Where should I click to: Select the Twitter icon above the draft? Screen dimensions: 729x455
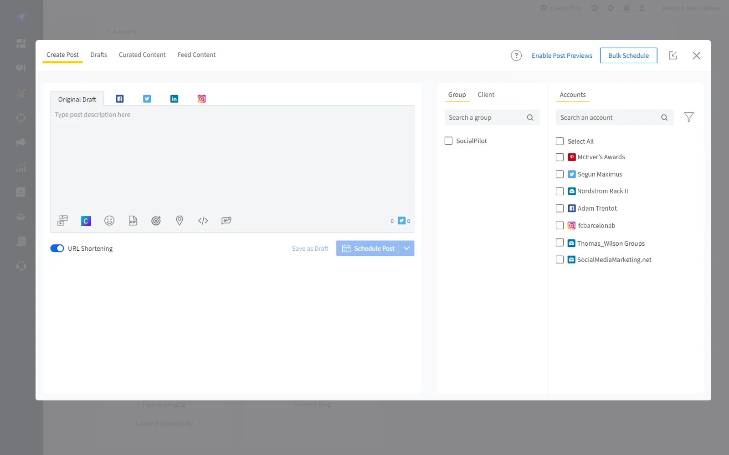pos(147,98)
